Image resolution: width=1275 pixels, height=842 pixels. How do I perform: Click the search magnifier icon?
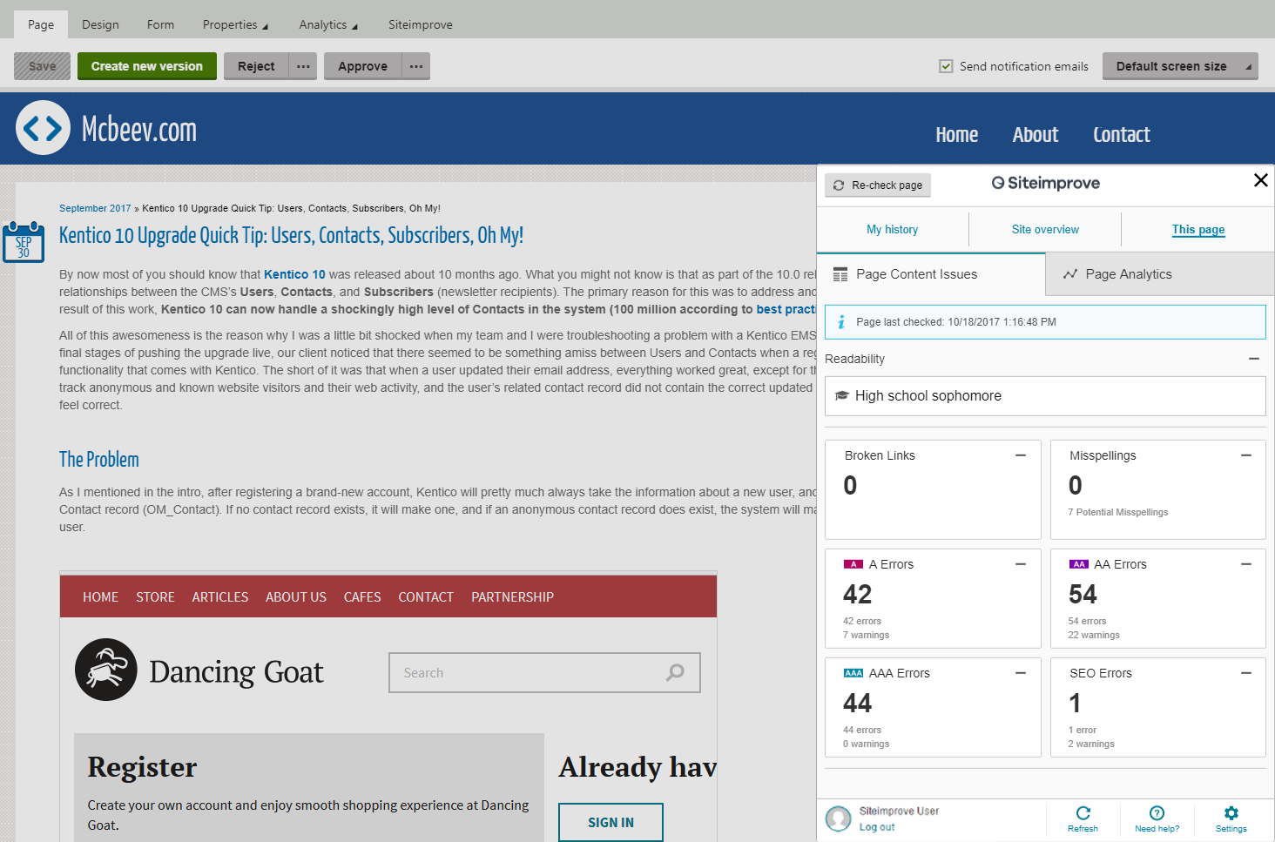[x=675, y=672]
